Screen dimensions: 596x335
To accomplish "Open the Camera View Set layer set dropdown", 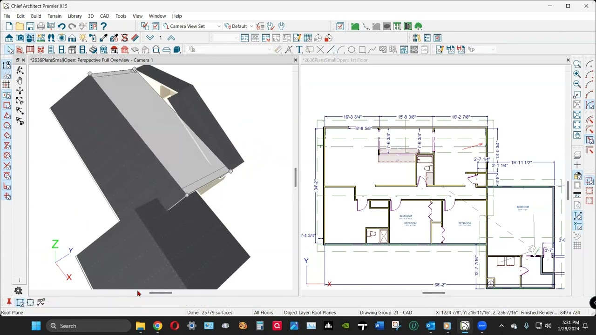I will pos(191,26).
